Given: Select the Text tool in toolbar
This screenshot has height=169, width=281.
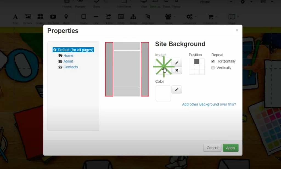Looking at the screenshot, I should [15, 19].
